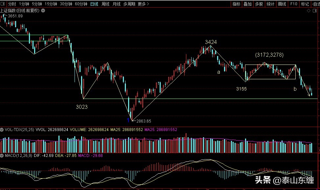Click the diamond marker icon
The height and width of the screenshot is (190, 320).
click(309, 10)
